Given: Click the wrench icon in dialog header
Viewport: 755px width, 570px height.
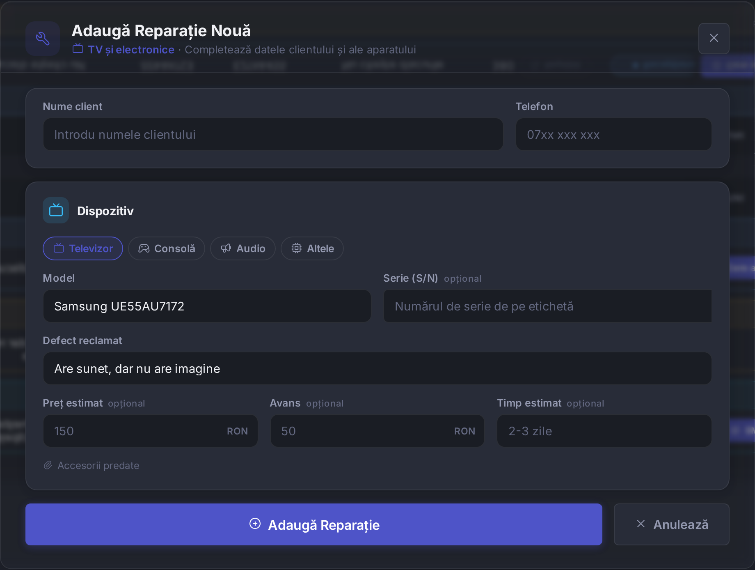Looking at the screenshot, I should [43, 39].
